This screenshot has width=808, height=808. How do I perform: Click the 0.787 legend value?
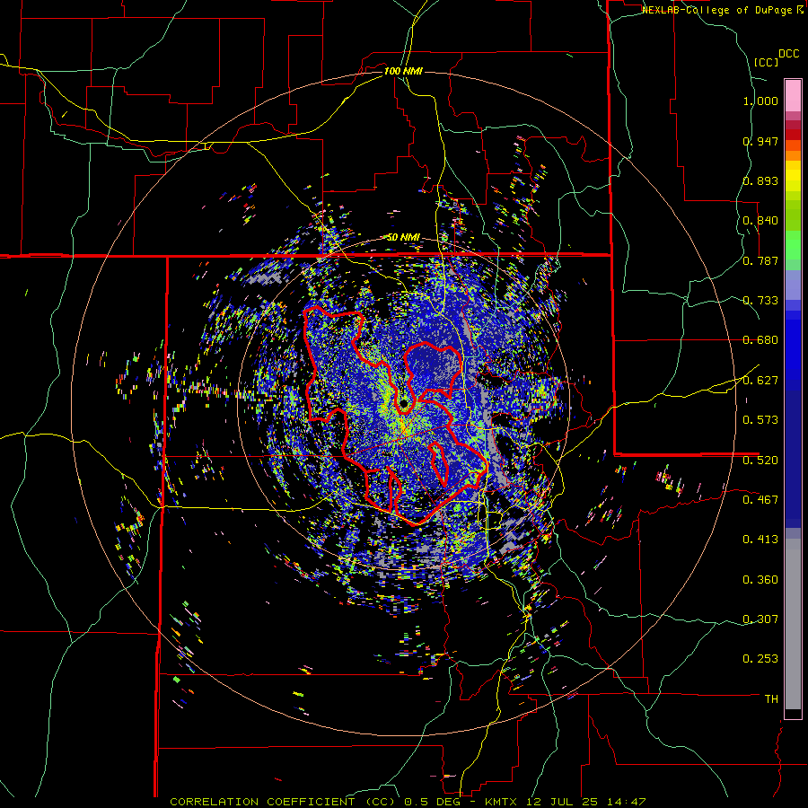pyautogui.click(x=760, y=261)
